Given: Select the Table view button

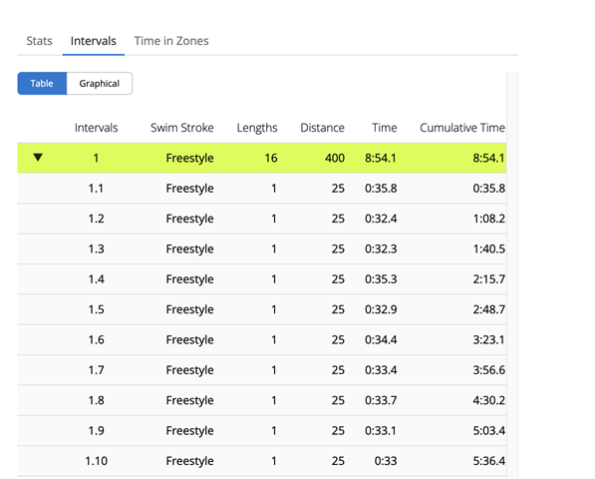Looking at the screenshot, I should click(42, 83).
